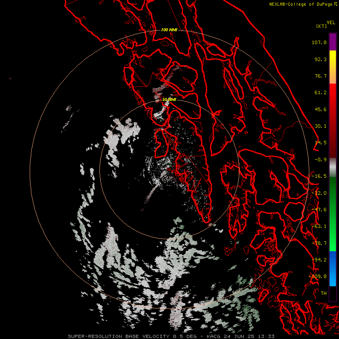The width and height of the screenshot is (339, 339).
Task: Click the [KT] units label
Action: 321,26
